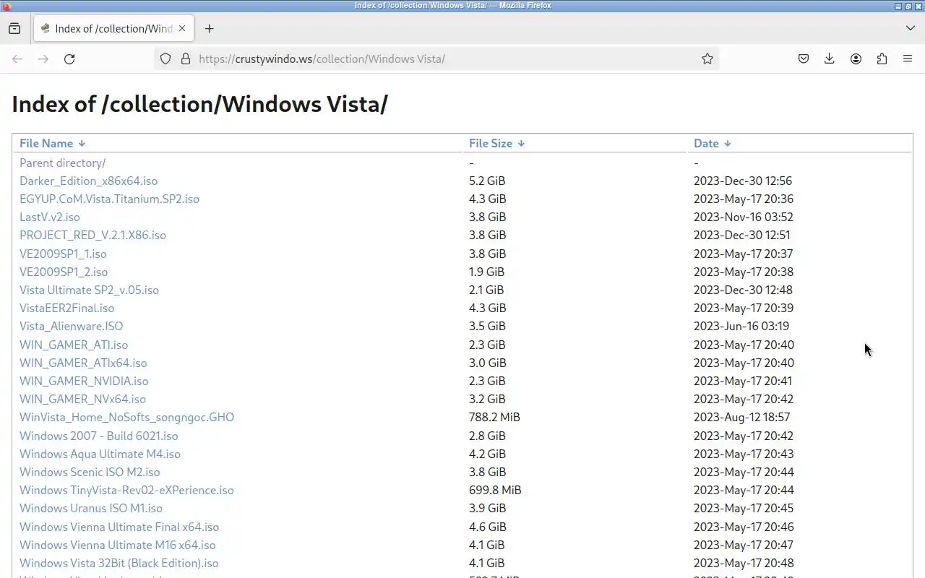Open the Firefox account menu
The height and width of the screenshot is (578, 925).
[x=856, y=59]
